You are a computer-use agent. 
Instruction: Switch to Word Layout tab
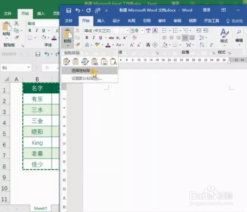pyautogui.click(x=131, y=21)
